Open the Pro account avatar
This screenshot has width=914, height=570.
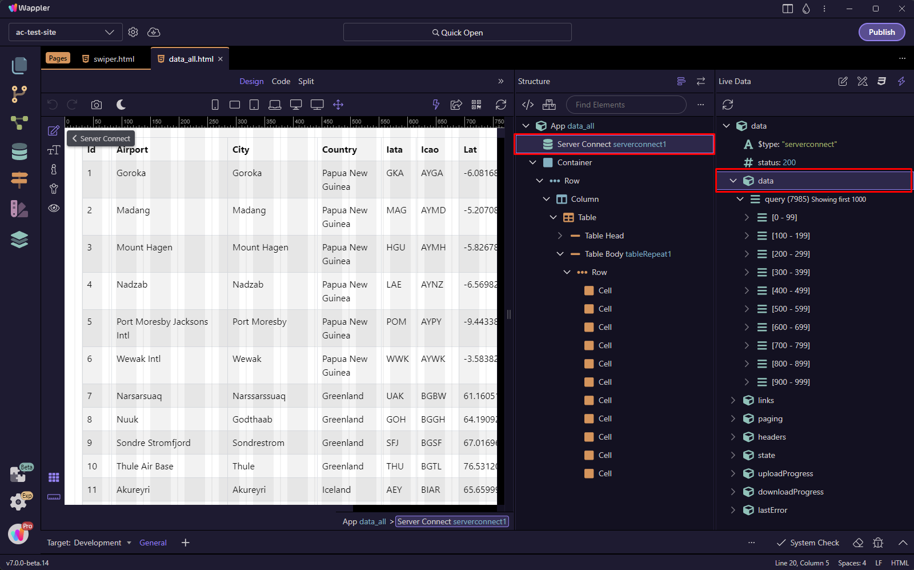[x=19, y=533]
